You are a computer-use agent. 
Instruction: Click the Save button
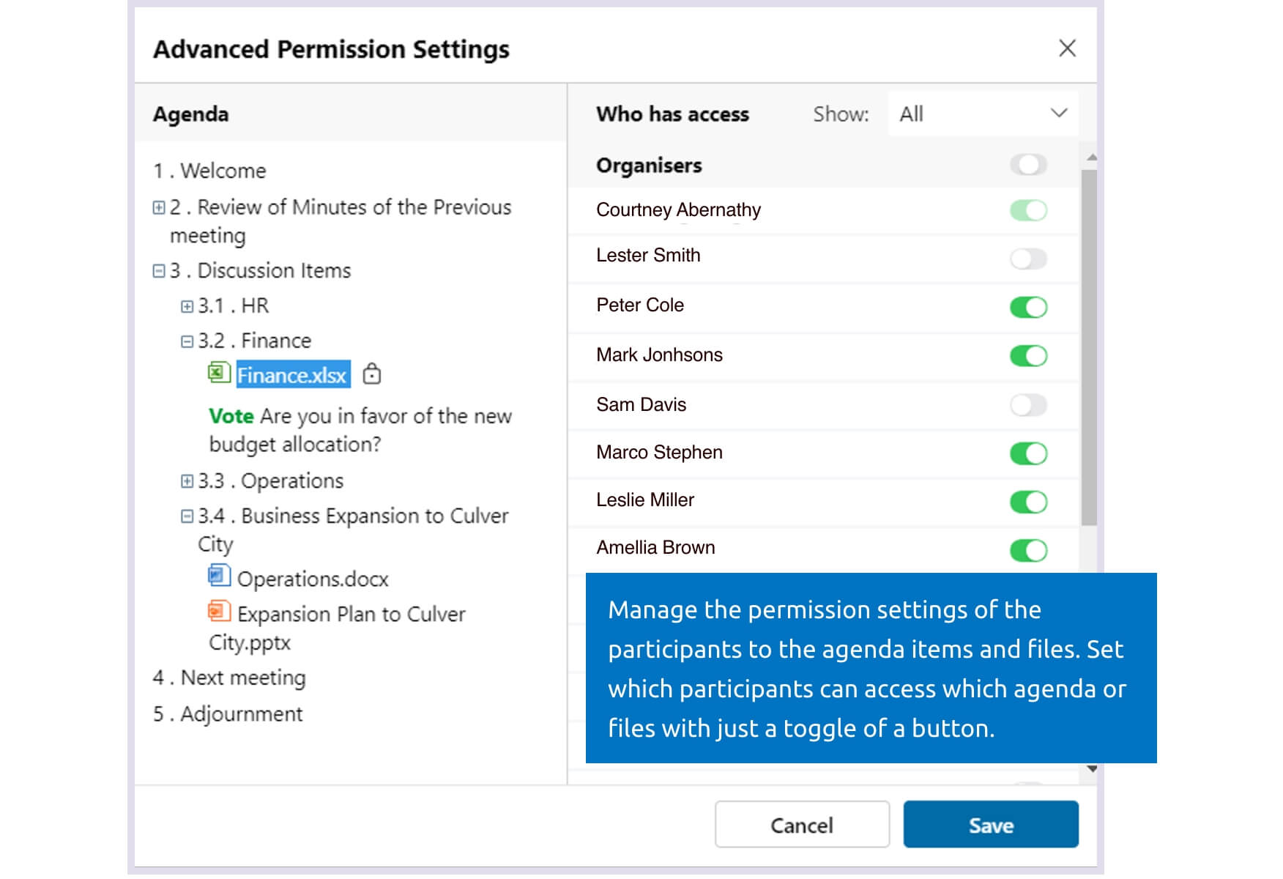[990, 825]
